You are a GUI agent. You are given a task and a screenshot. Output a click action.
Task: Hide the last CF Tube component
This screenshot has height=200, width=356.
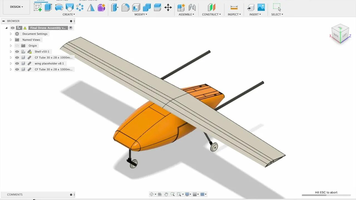pos(17,69)
